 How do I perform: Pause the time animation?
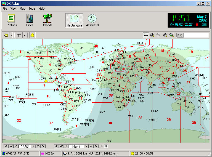105,146
